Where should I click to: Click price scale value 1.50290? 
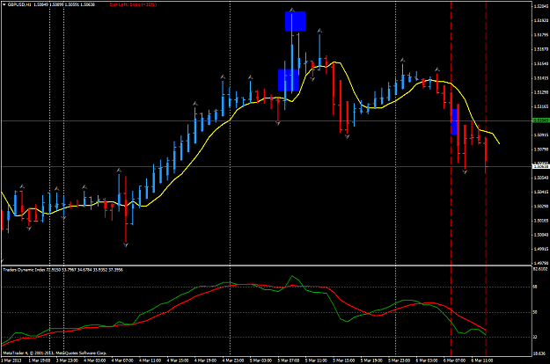[x=541, y=206]
